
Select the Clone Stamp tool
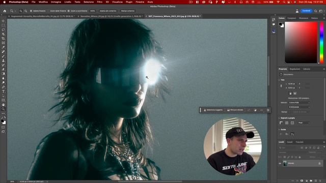tap(3, 60)
